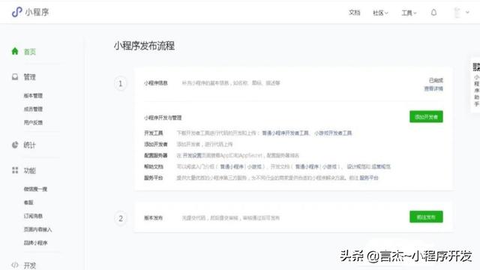Open the 统计 pie chart icon
The height and width of the screenshot is (270, 480).
click(15, 145)
